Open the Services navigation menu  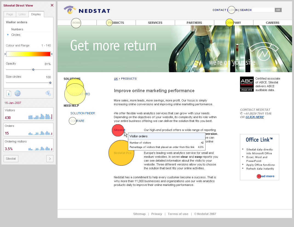point(155,23)
